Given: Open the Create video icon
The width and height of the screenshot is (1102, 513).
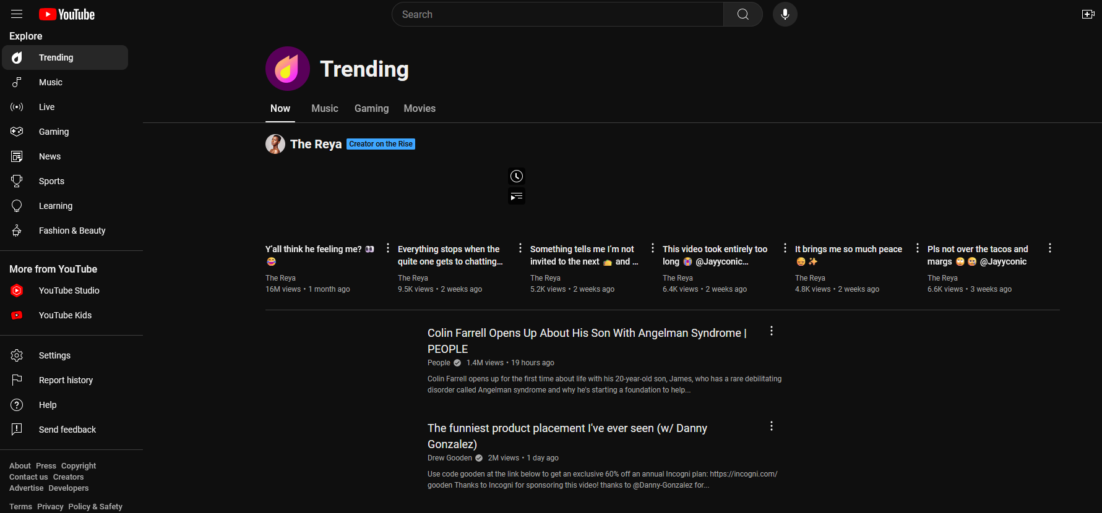Looking at the screenshot, I should click(1088, 14).
